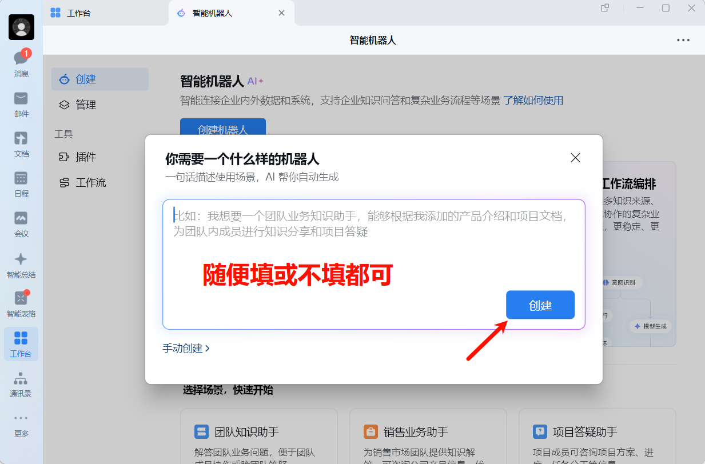Image resolution: width=705 pixels, height=464 pixels.
Task: Close the 智能机器人 tab
Action: point(281,13)
